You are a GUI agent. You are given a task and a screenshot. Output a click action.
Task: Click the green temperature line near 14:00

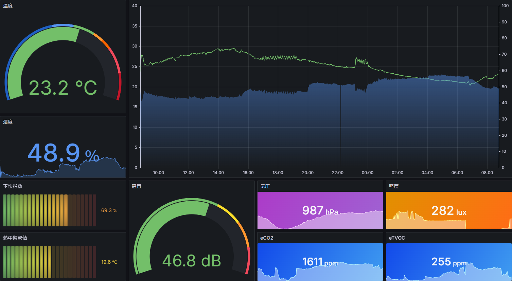[x=218, y=50]
